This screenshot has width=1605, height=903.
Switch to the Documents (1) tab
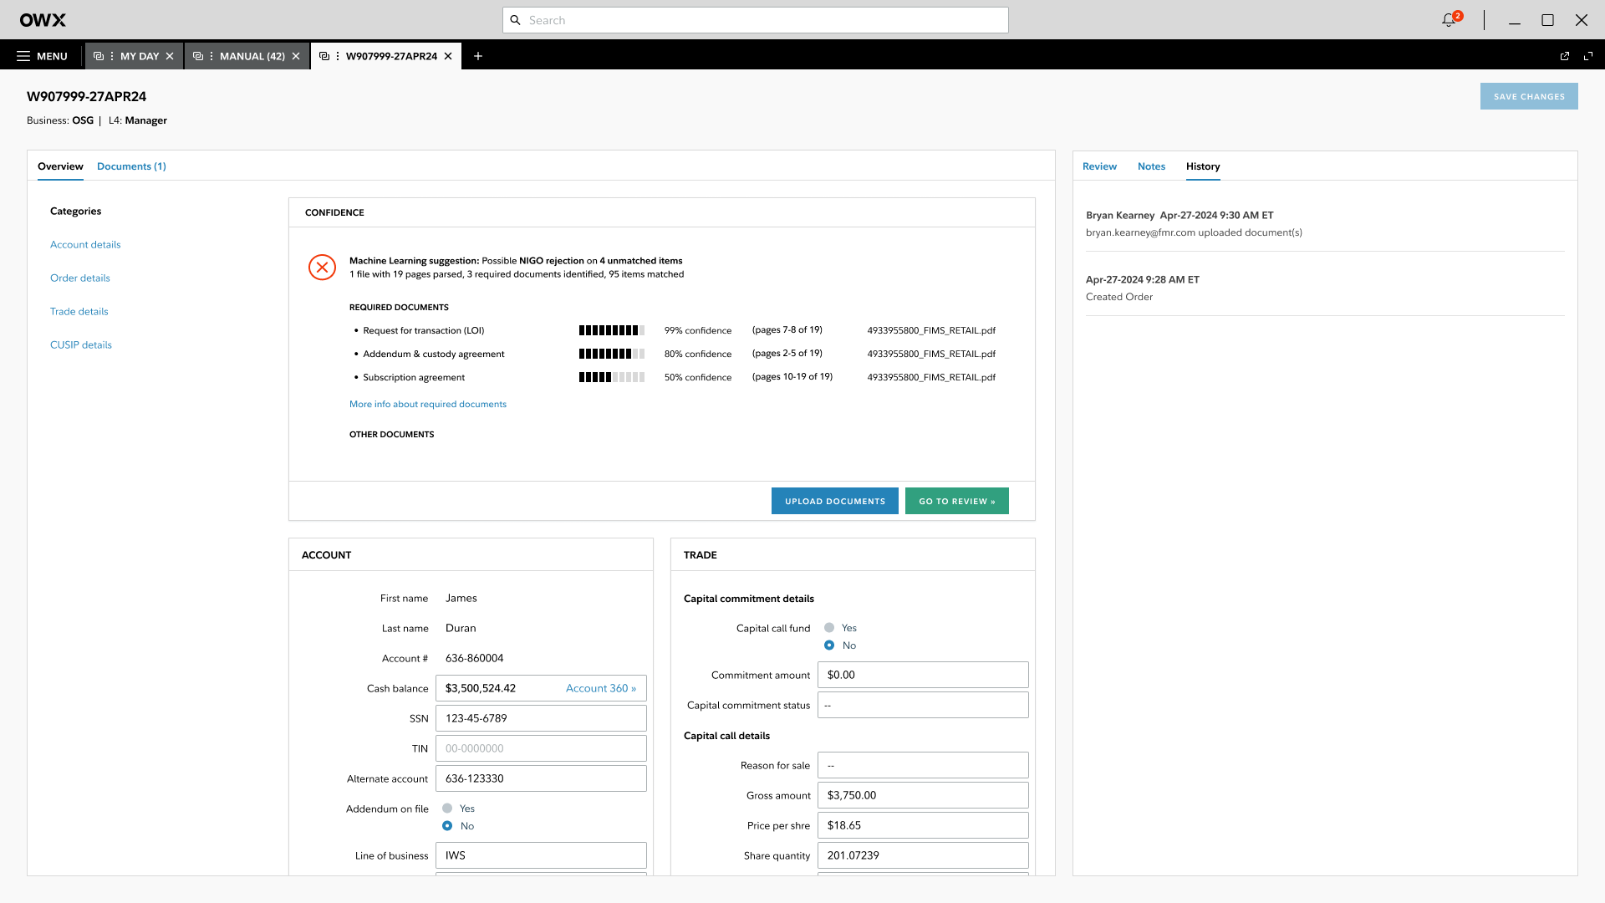tap(131, 166)
